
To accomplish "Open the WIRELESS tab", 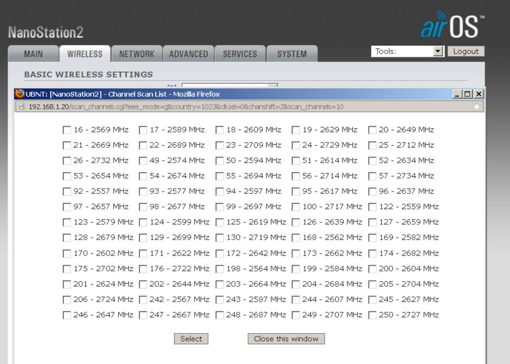I will coord(85,54).
